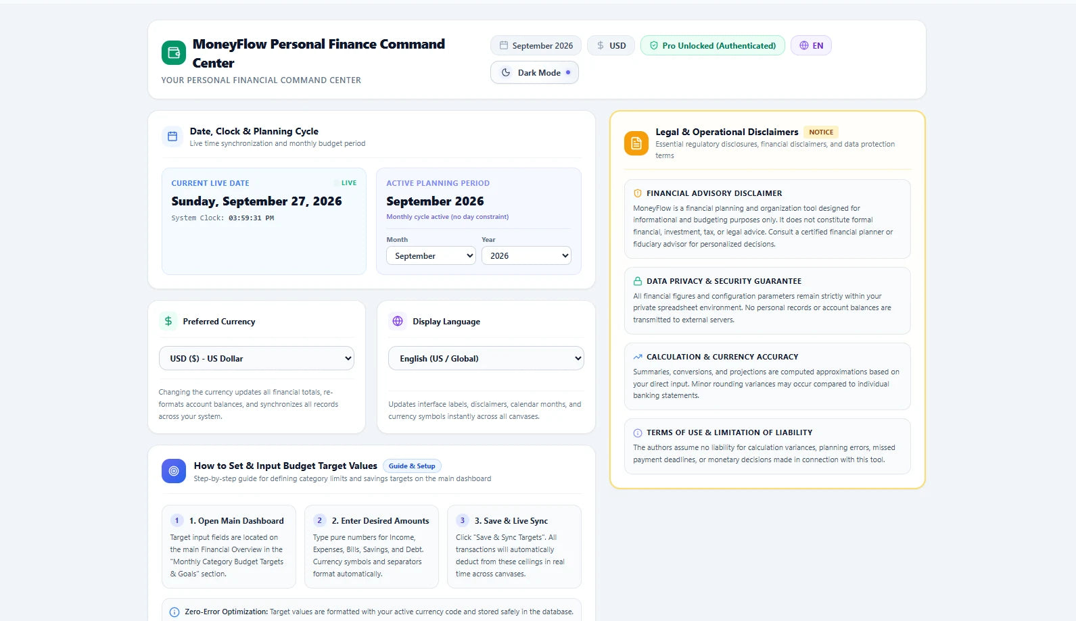1076x621 pixels.
Task: Click the shield icon beside Financial Advisory Disclaimer
Action: coord(638,193)
